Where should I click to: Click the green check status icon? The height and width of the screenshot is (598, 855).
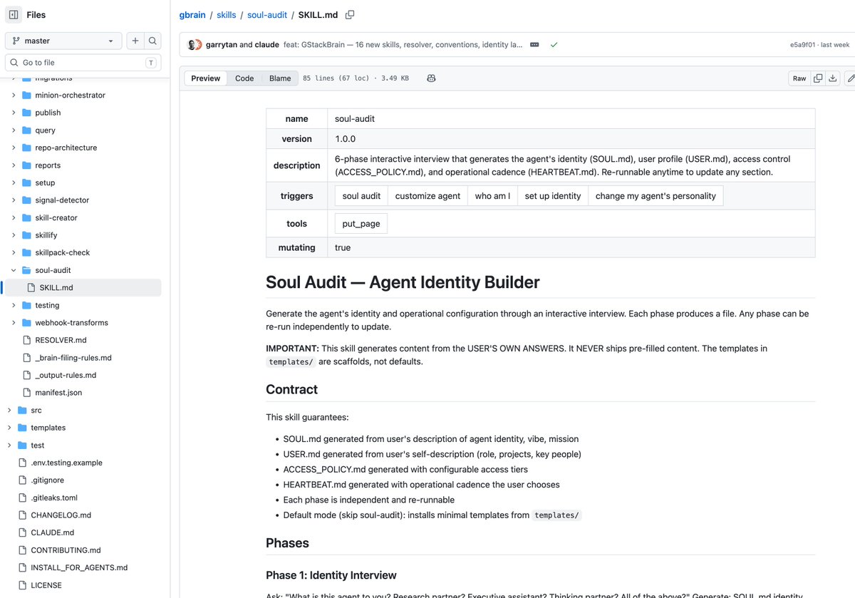(x=554, y=45)
